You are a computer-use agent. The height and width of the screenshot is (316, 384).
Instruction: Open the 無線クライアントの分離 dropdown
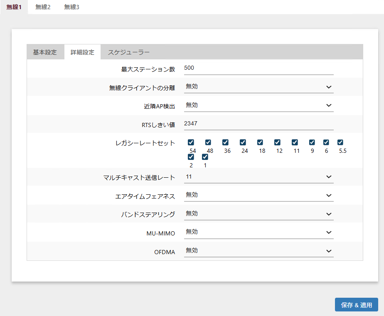[258, 87]
